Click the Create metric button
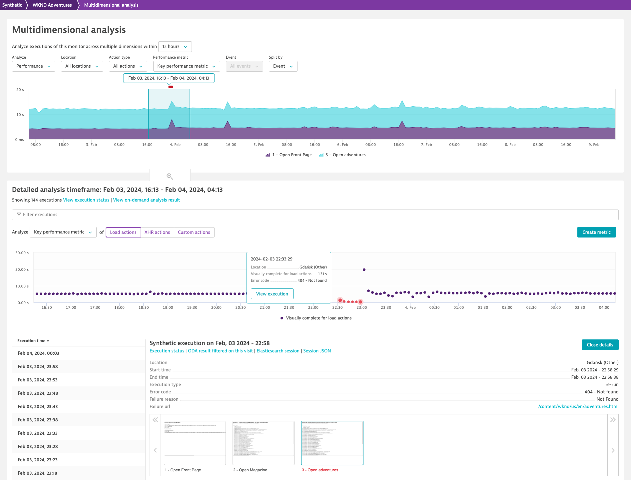Viewport: 631px width, 480px height. (596, 232)
